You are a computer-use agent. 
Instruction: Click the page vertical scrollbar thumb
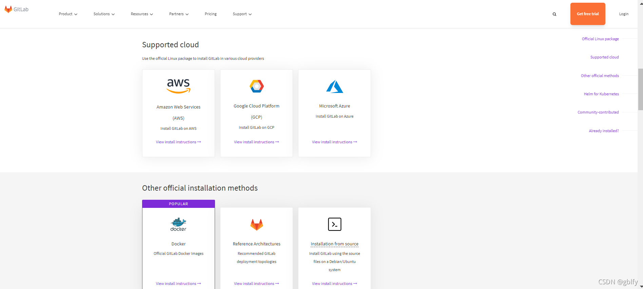click(640, 89)
